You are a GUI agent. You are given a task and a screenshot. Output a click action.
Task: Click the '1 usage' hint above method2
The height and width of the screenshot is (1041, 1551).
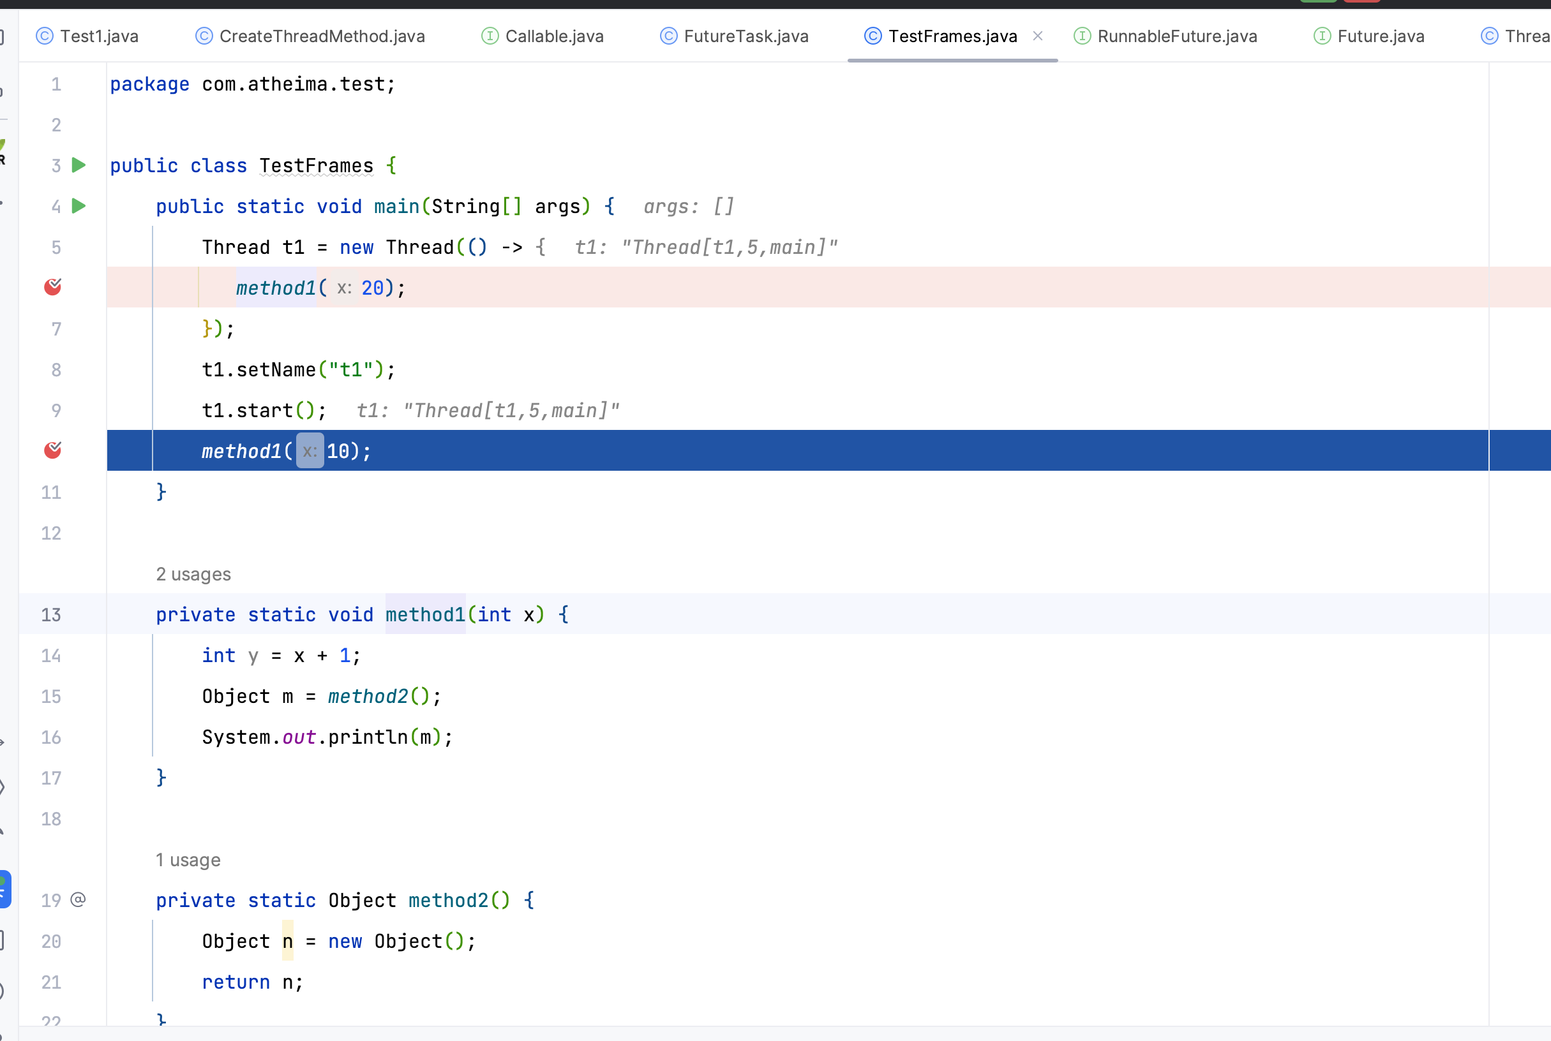point(188,860)
